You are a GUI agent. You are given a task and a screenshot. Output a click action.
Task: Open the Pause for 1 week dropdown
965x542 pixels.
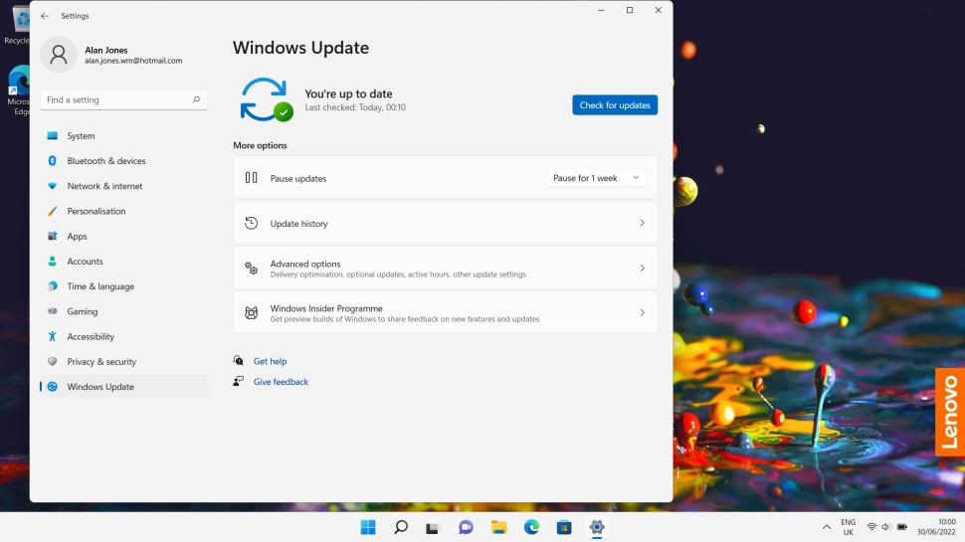click(597, 178)
